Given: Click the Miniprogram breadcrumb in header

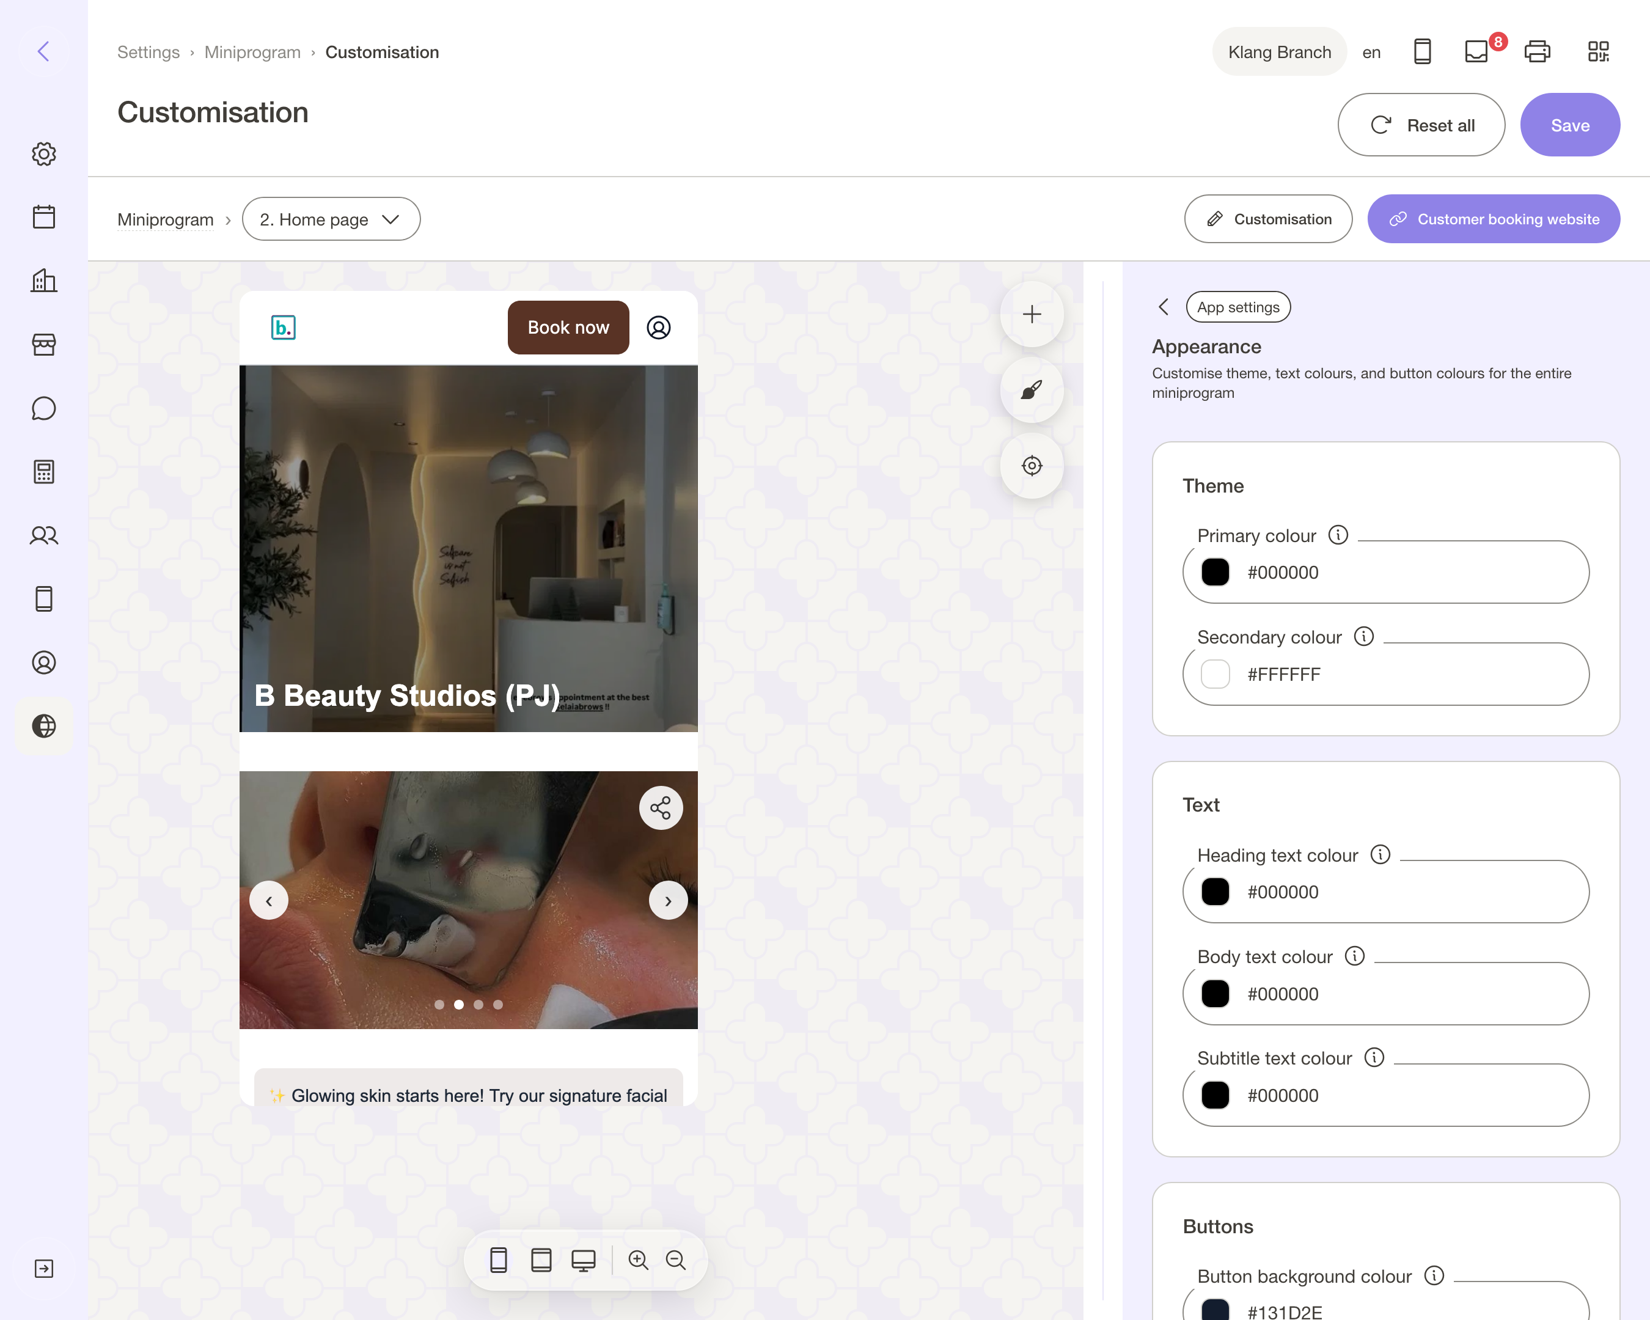Looking at the screenshot, I should tap(252, 52).
